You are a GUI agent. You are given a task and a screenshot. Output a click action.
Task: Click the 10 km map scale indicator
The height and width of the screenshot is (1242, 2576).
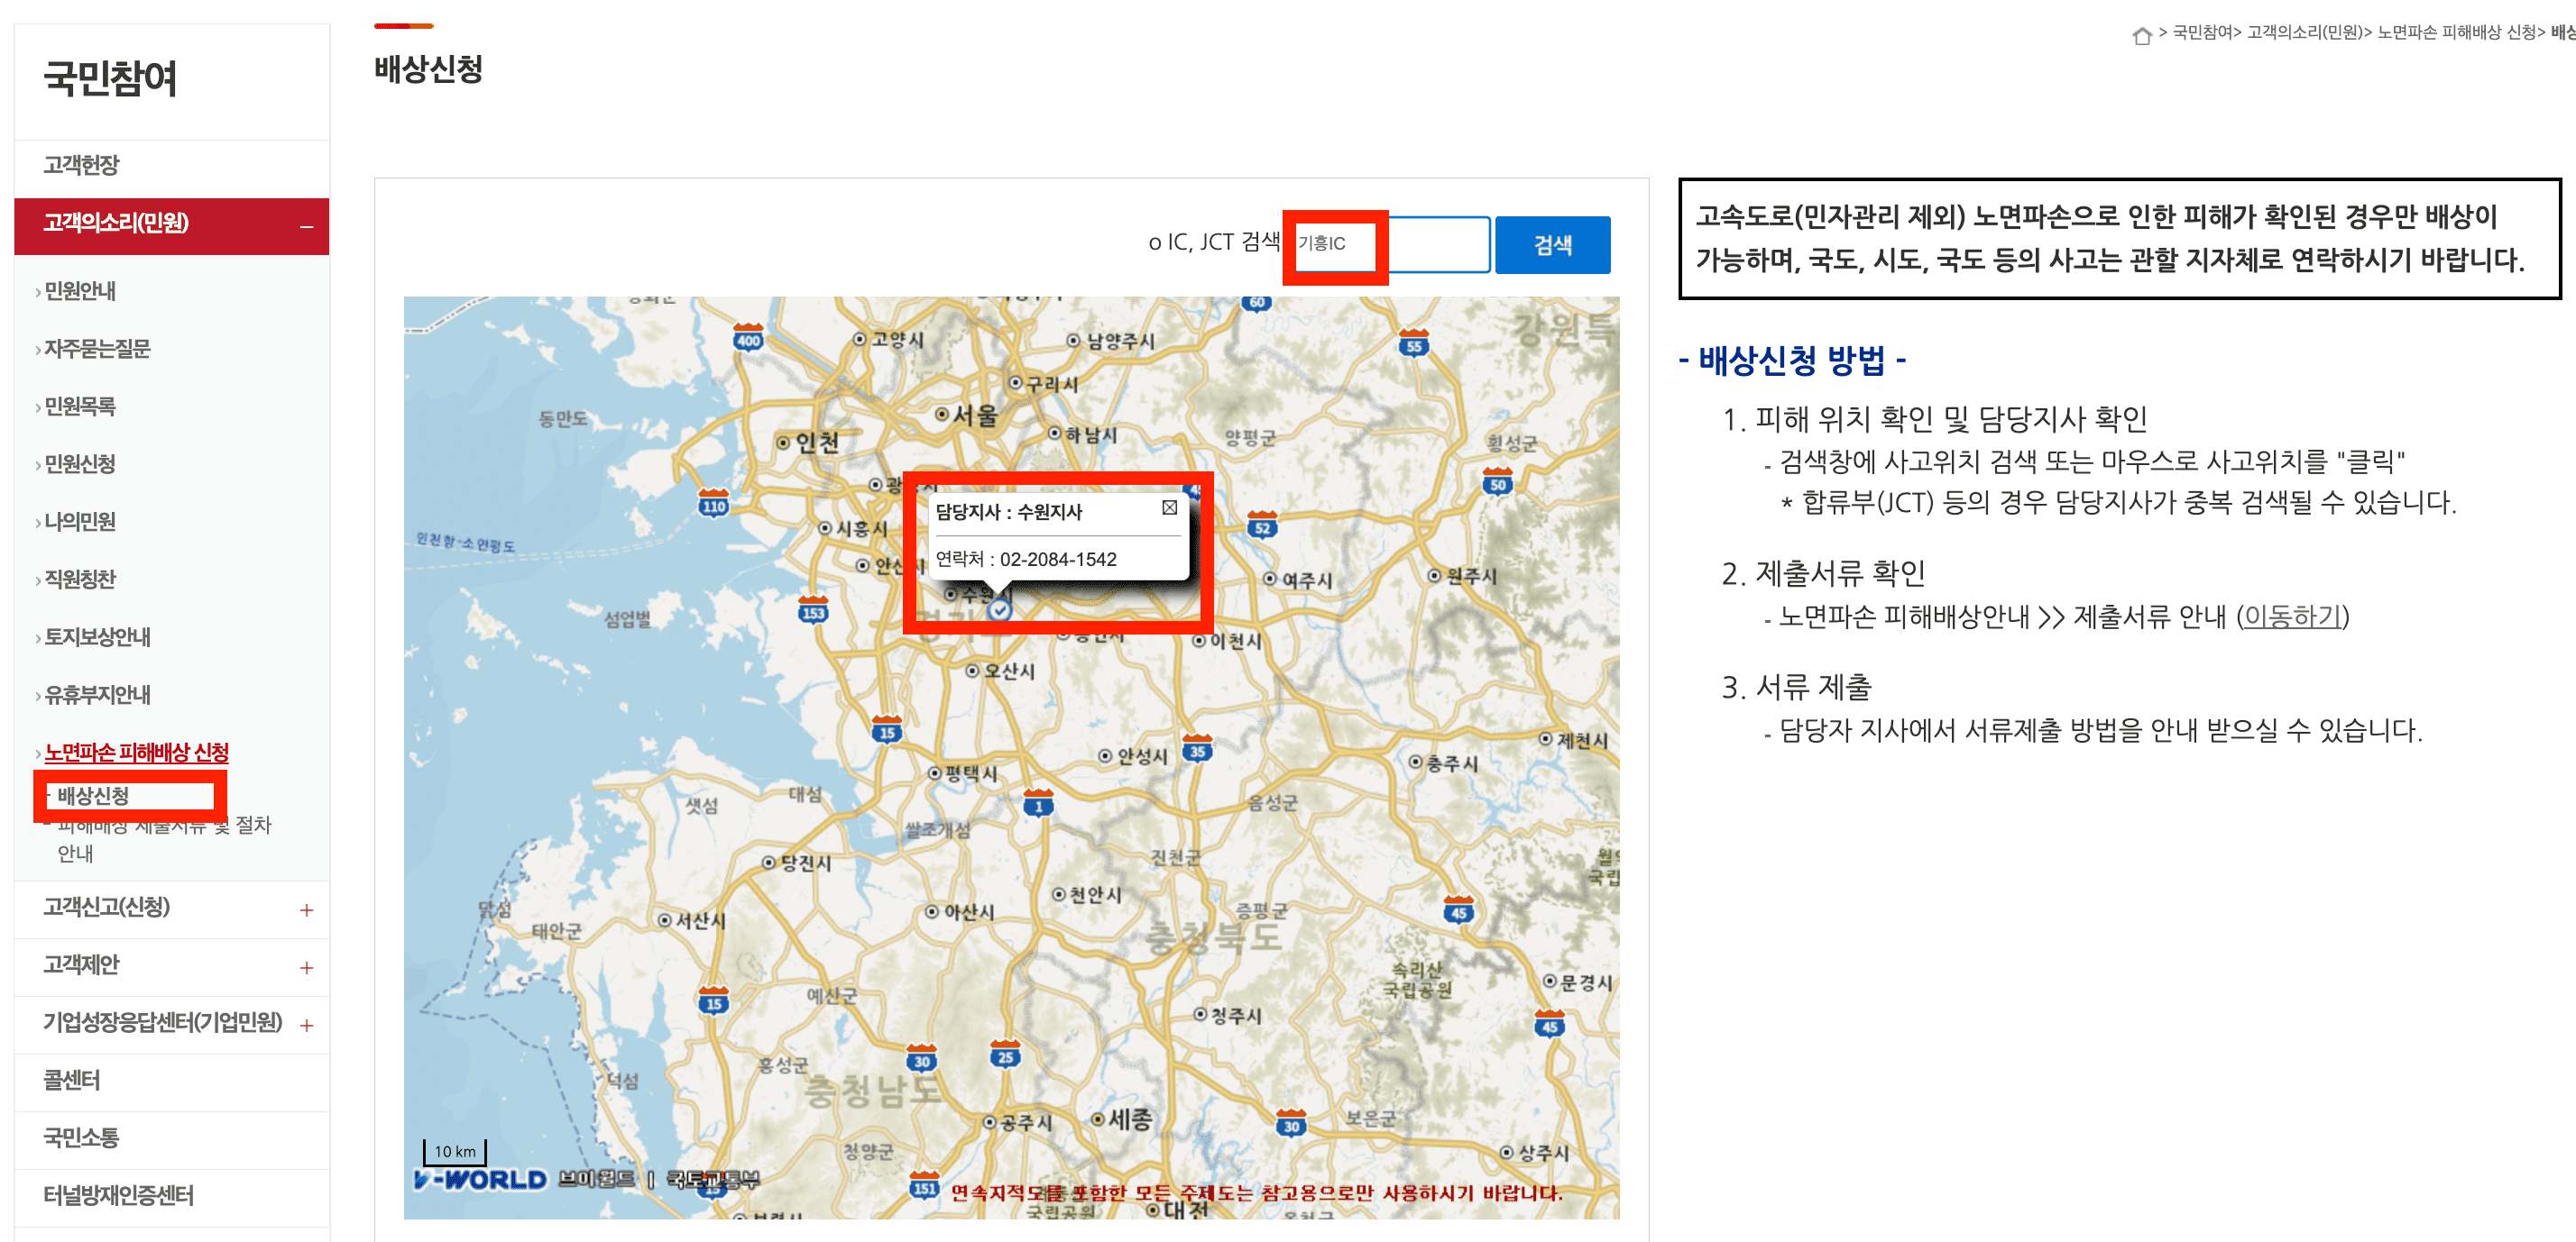point(456,1151)
